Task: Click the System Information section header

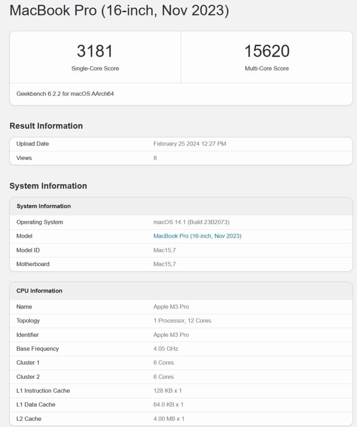Action: pyautogui.click(x=48, y=186)
